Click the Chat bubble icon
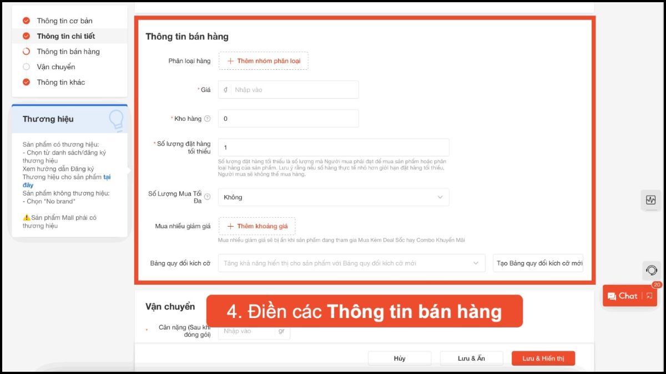This screenshot has height=374, width=666. pyautogui.click(x=612, y=296)
